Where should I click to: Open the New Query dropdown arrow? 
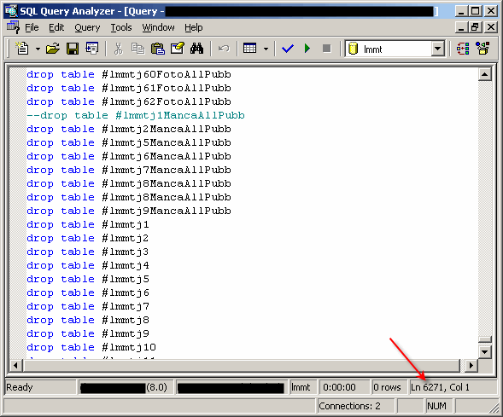pyautogui.click(x=38, y=49)
